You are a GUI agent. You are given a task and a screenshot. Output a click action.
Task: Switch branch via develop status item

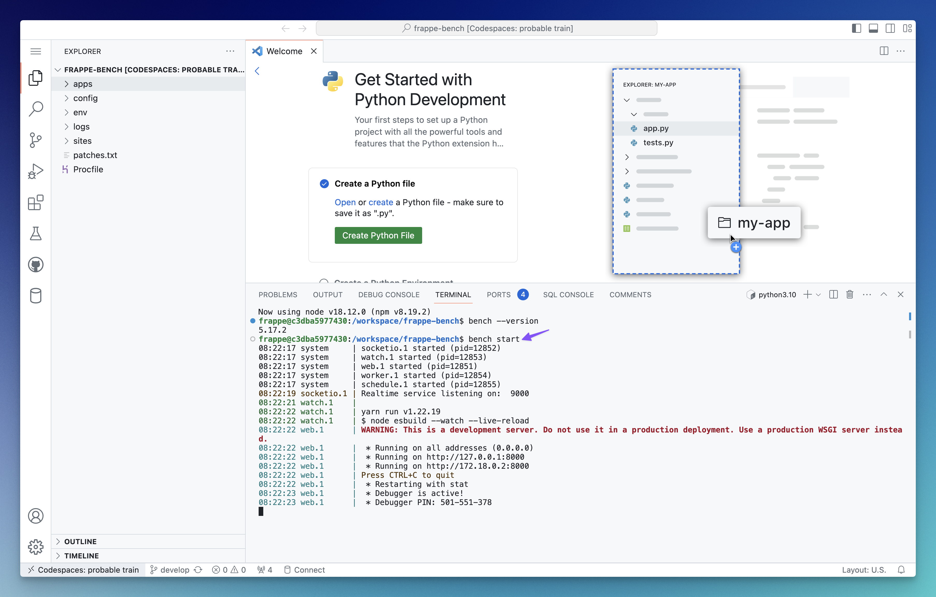click(x=170, y=570)
